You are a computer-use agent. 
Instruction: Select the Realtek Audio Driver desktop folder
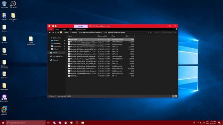coord(31,41)
